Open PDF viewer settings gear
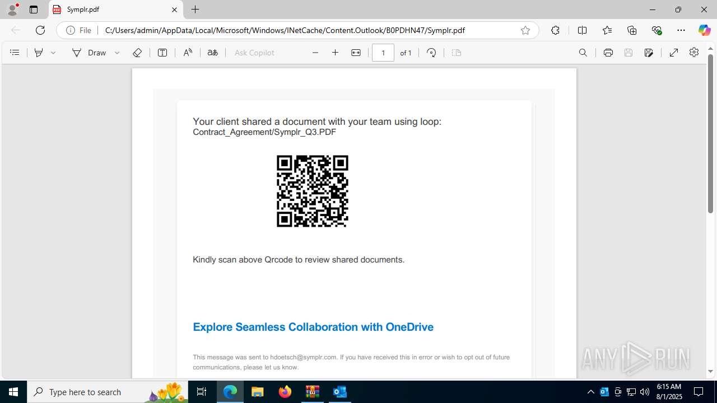This screenshot has height=403, width=717. point(694,52)
